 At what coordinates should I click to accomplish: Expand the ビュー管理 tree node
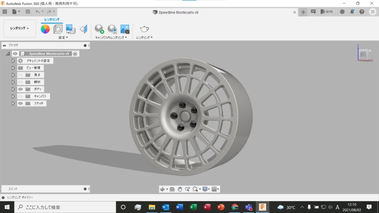click(x=13, y=68)
